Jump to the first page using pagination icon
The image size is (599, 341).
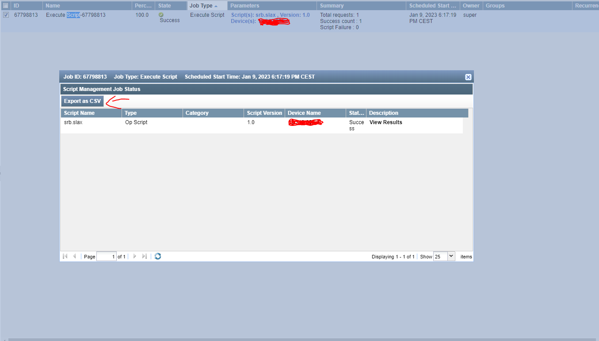pos(65,256)
